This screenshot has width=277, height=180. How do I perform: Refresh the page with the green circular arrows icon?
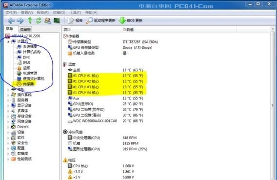[39, 20]
